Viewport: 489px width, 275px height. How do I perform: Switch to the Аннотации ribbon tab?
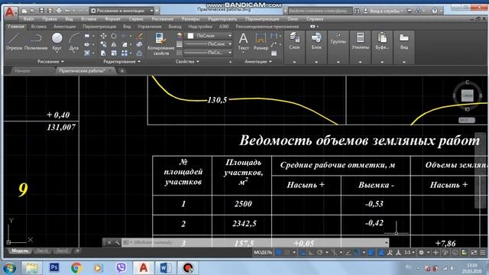click(x=64, y=27)
